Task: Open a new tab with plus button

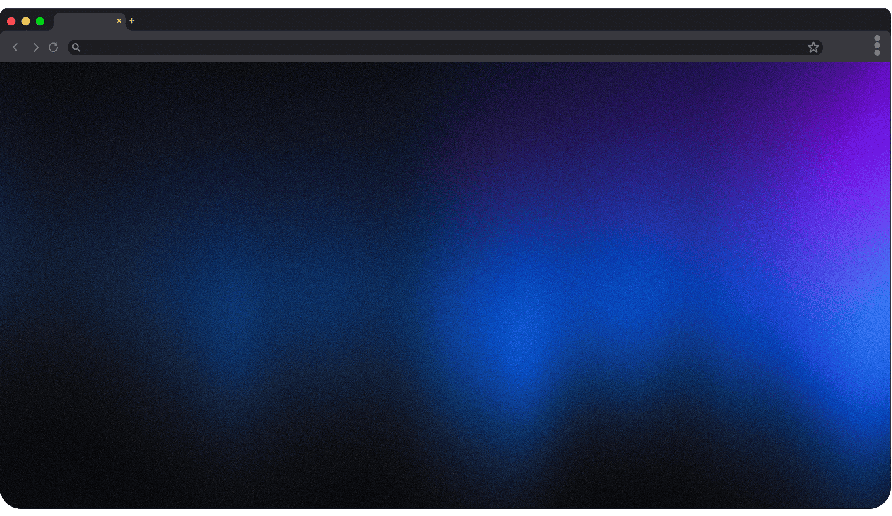Action: point(132,21)
